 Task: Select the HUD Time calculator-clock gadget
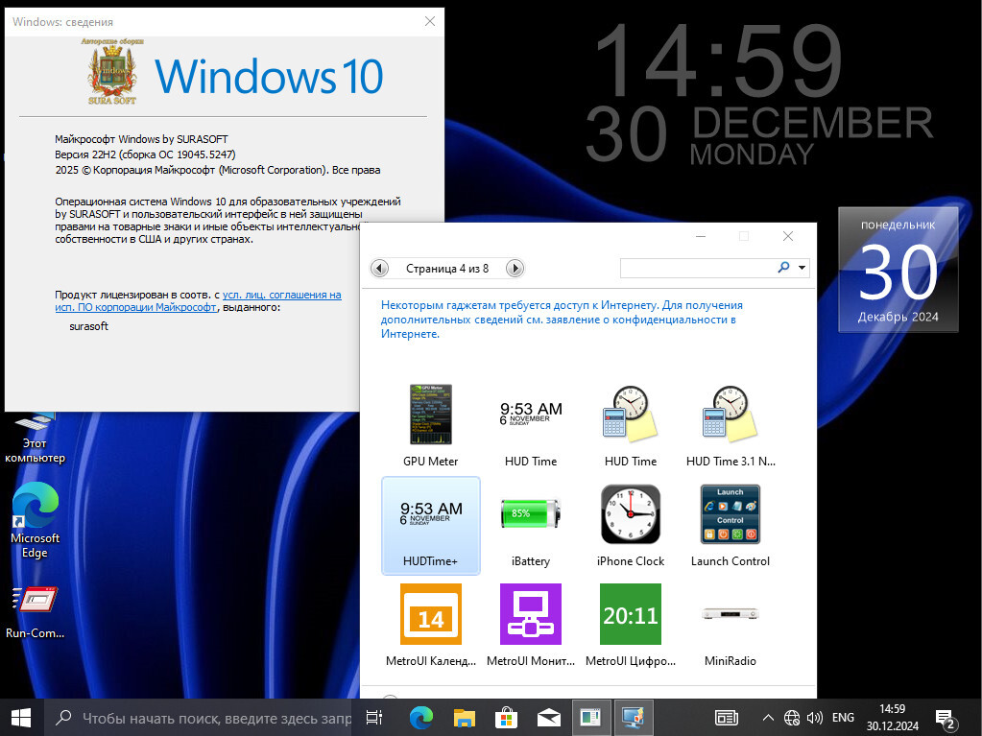pos(630,426)
